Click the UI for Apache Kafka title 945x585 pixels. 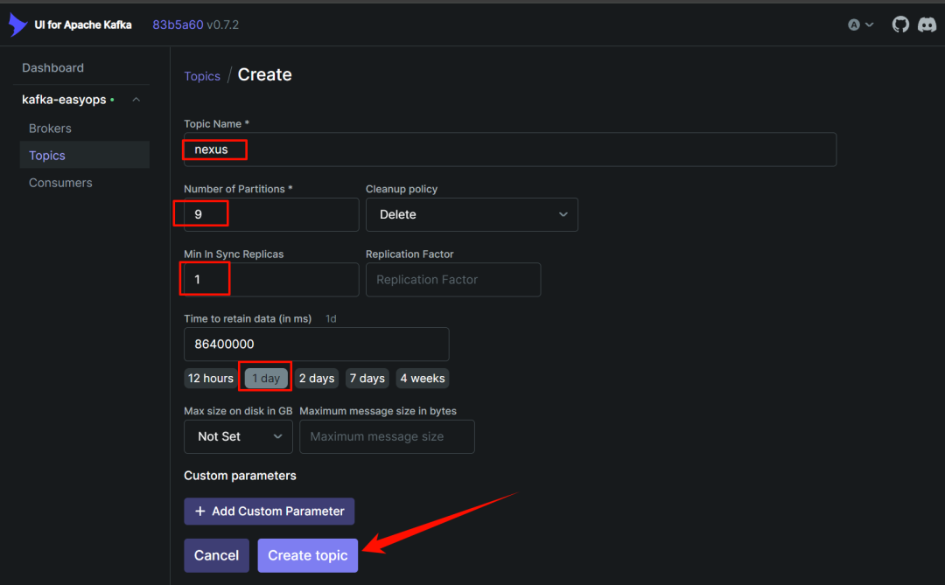83,24
